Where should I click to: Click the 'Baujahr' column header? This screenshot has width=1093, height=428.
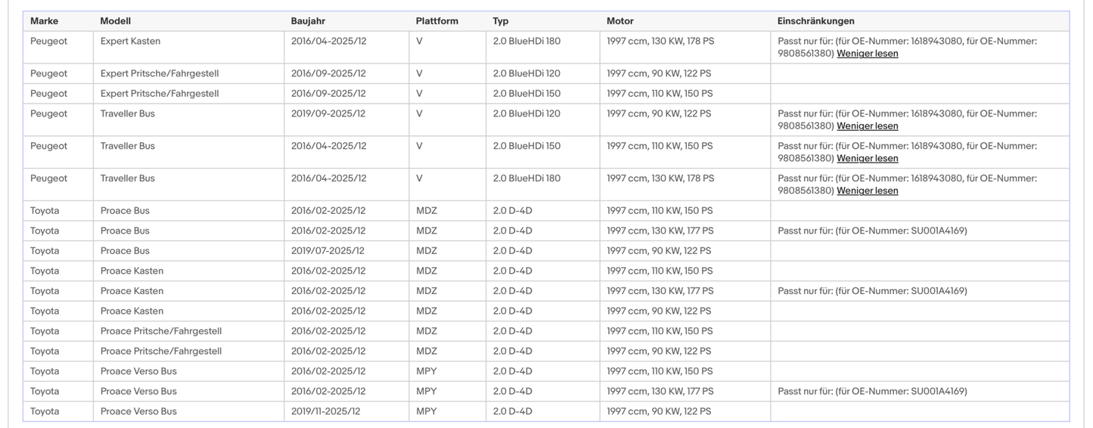coord(308,21)
